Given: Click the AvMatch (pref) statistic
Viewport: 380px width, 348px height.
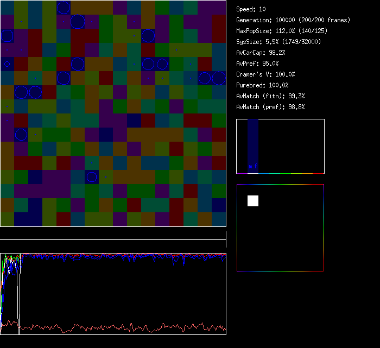Looking at the screenshot, I should click(x=270, y=107).
